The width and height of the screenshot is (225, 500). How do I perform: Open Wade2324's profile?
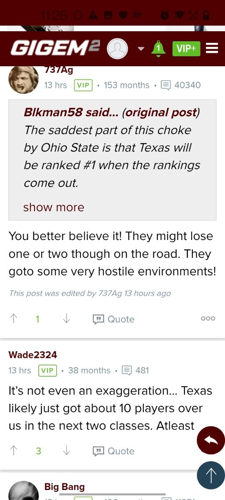coord(32,355)
